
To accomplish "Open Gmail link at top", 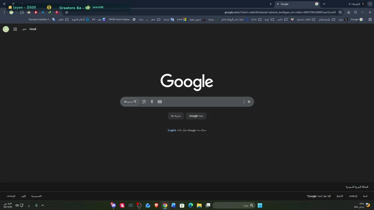I will pyautogui.click(x=33, y=29).
